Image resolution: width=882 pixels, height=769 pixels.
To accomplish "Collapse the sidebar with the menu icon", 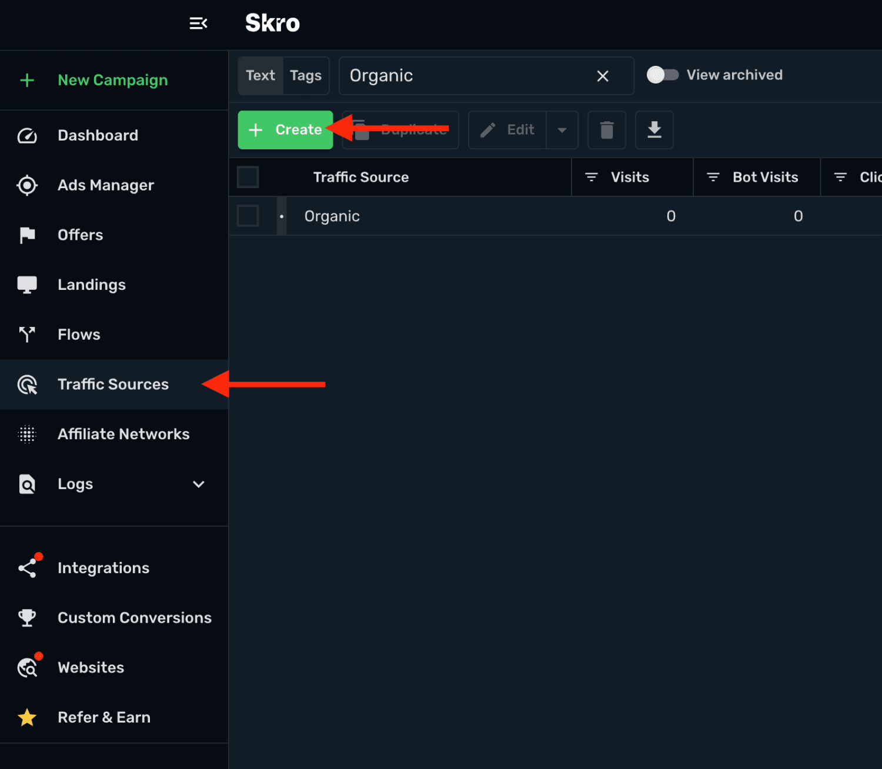I will point(198,24).
